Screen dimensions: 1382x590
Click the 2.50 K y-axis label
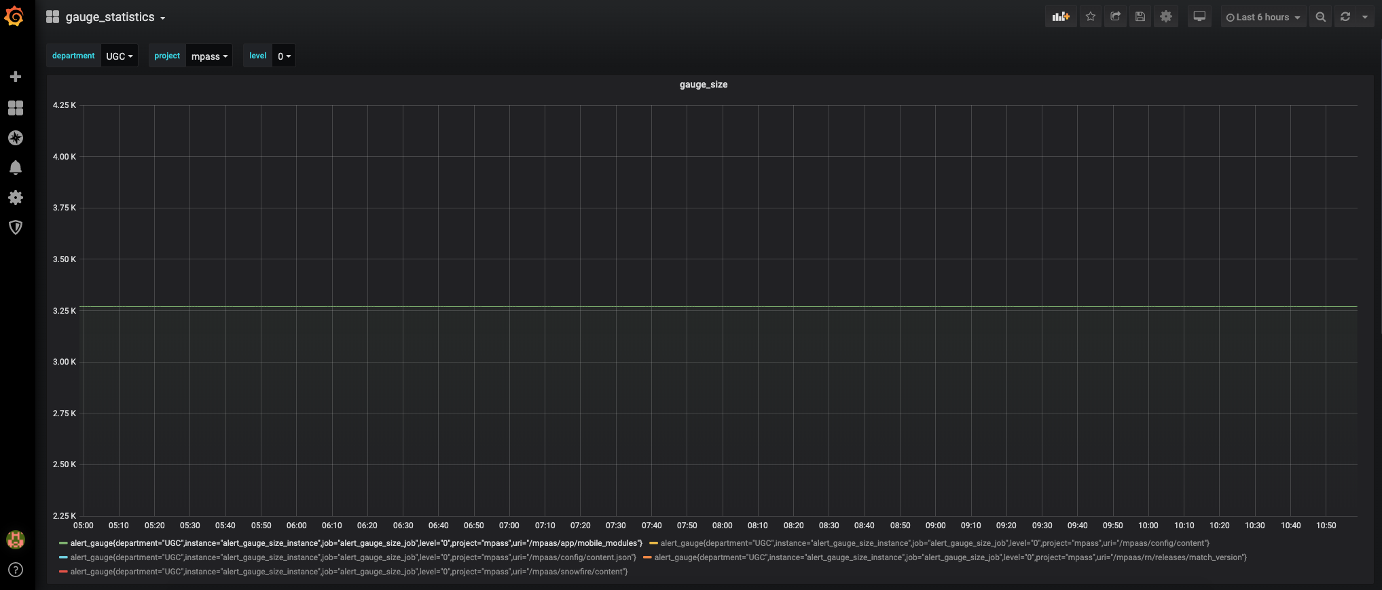(65, 464)
